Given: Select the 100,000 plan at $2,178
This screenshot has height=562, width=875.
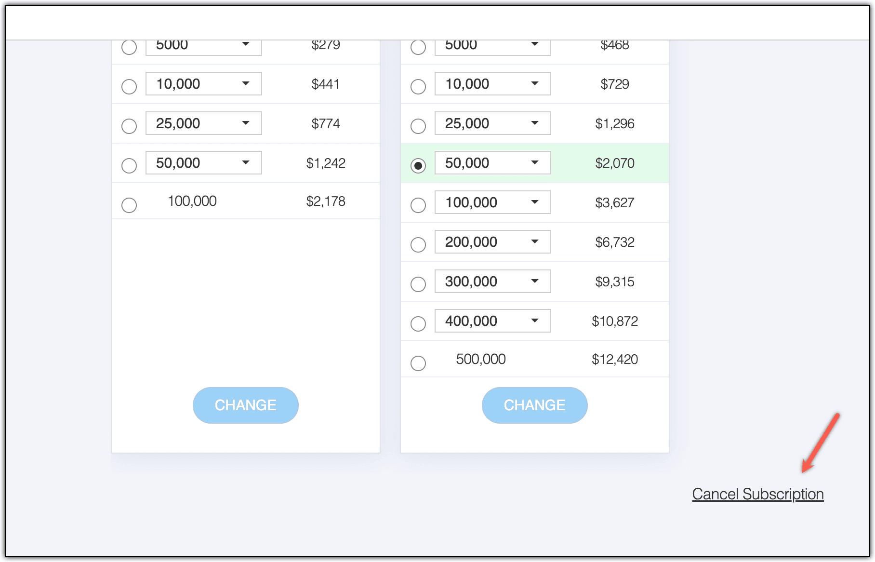Looking at the screenshot, I should coord(129,205).
